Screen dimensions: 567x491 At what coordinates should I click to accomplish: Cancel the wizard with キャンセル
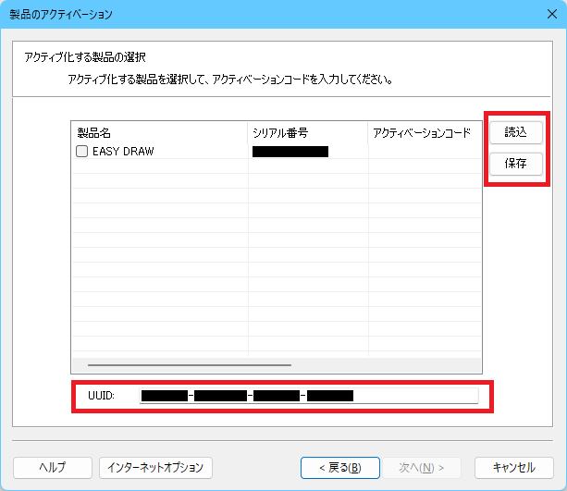click(x=514, y=468)
